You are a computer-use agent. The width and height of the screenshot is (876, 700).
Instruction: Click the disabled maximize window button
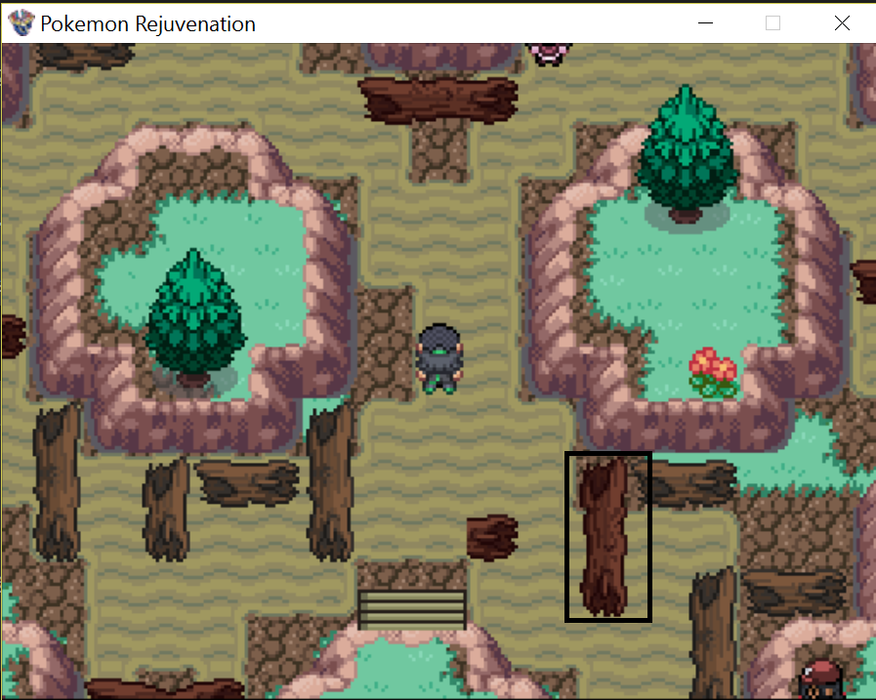click(x=772, y=22)
